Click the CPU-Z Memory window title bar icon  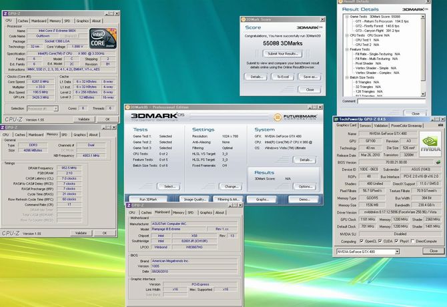pos(3,127)
